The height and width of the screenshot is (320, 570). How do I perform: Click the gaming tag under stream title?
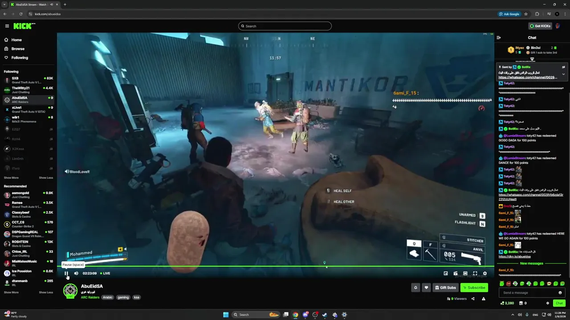click(x=123, y=297)
